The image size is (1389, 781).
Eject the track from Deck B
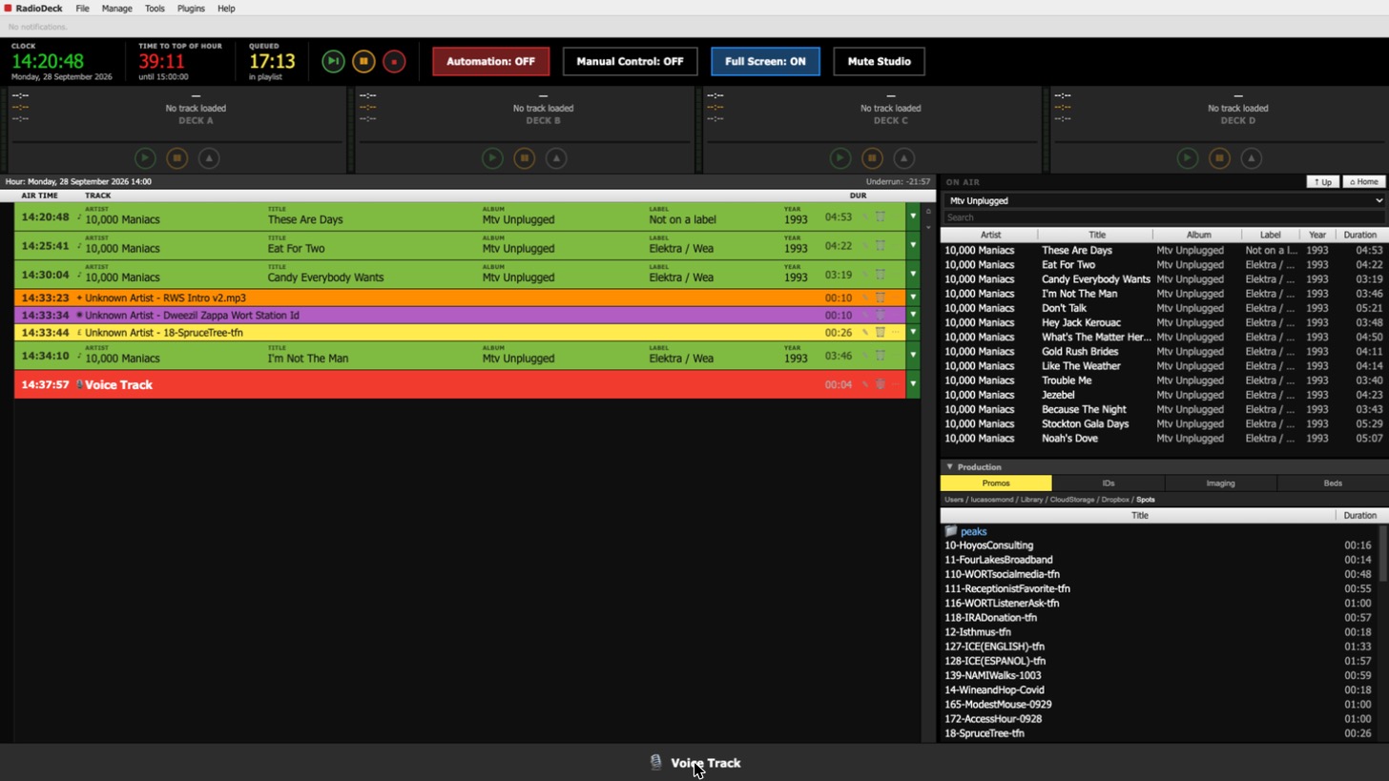click(556, 158)
